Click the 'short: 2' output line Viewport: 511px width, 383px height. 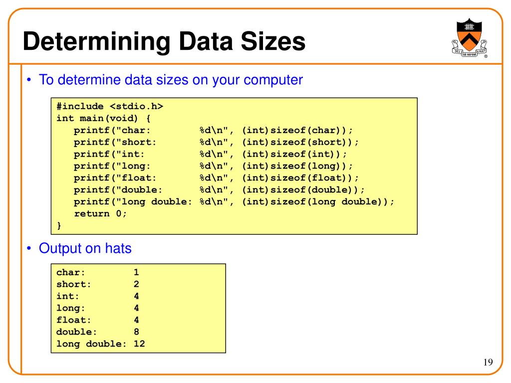(x=98, y=284)
